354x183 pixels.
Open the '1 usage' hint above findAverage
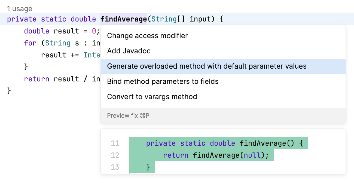coord(20,8)
